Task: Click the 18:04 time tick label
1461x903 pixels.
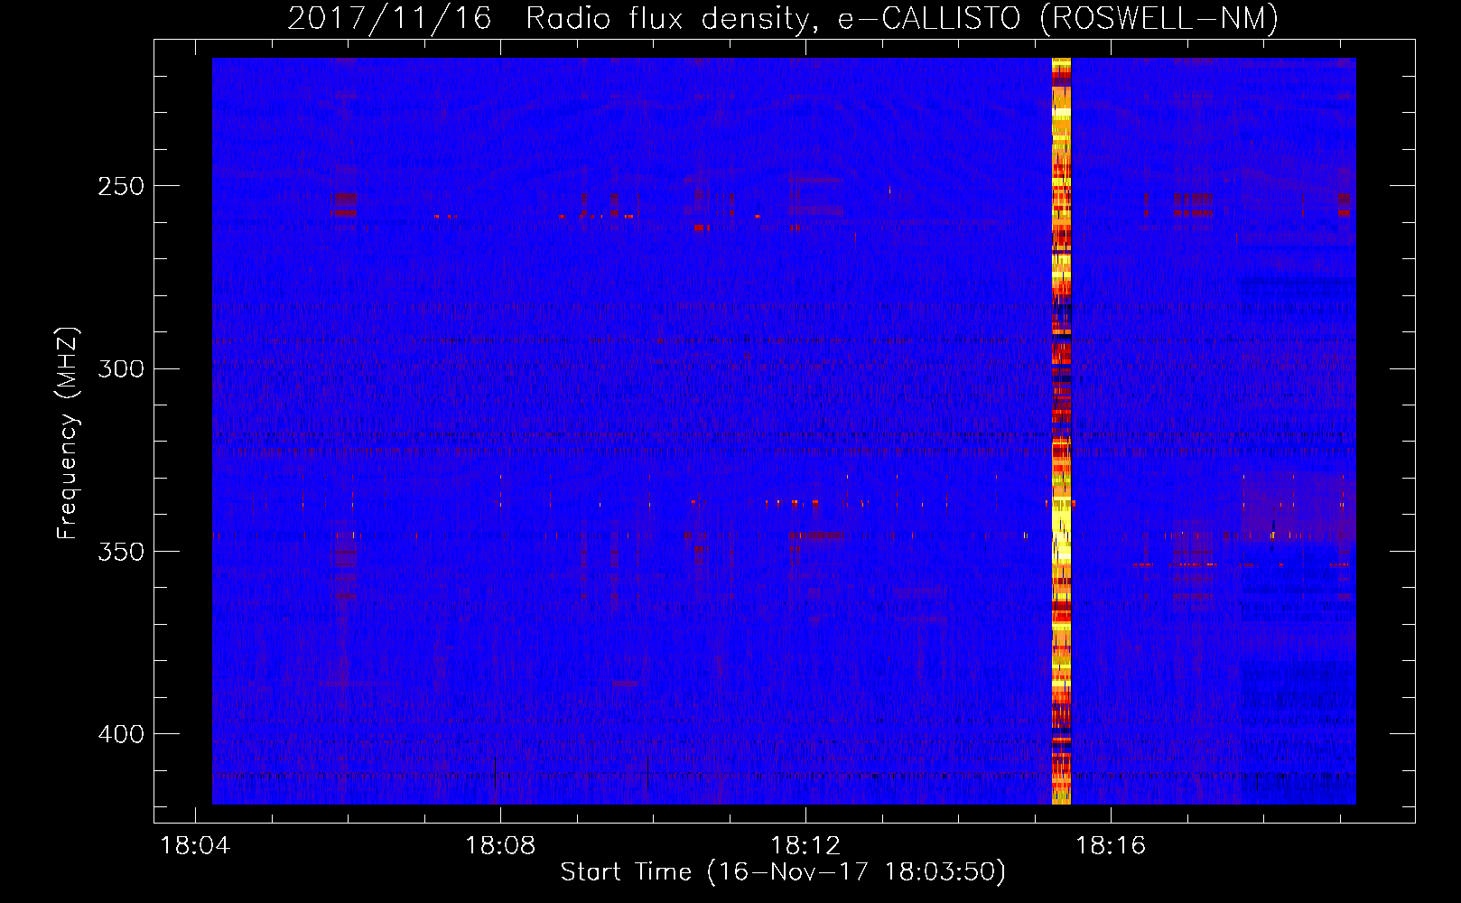Action: point(195,846)
